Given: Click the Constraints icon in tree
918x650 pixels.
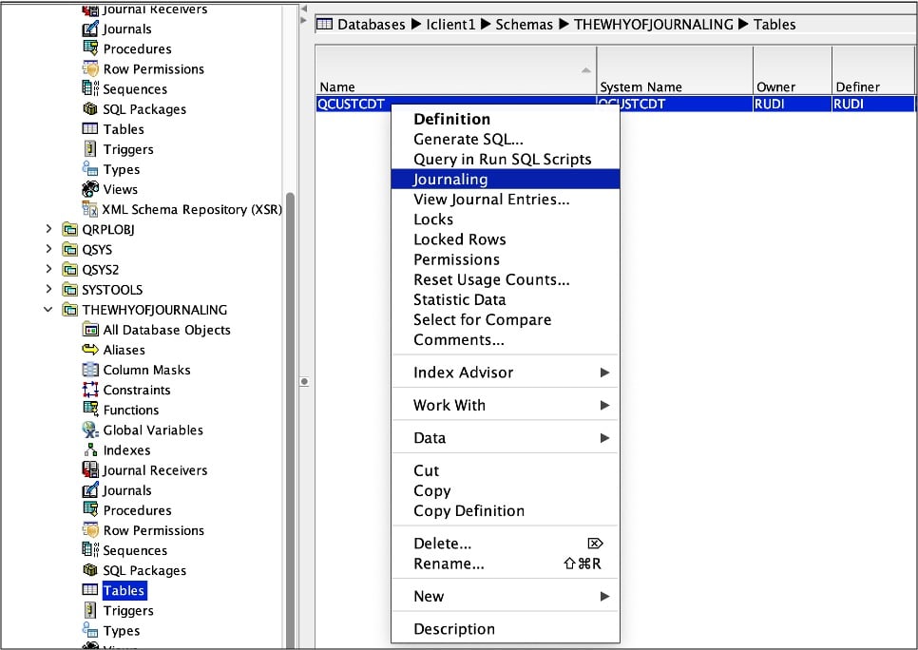Looking at the screenshot, I should click(90, 390).
